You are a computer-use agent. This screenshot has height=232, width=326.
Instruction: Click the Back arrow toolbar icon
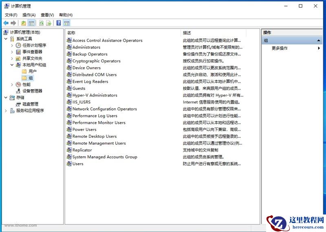click(x=6, y=23)
